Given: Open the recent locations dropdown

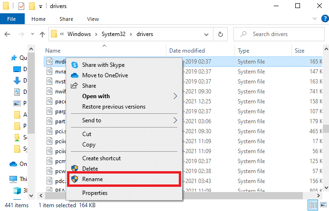Looking at the screenshot, I should tap(32, 34).
